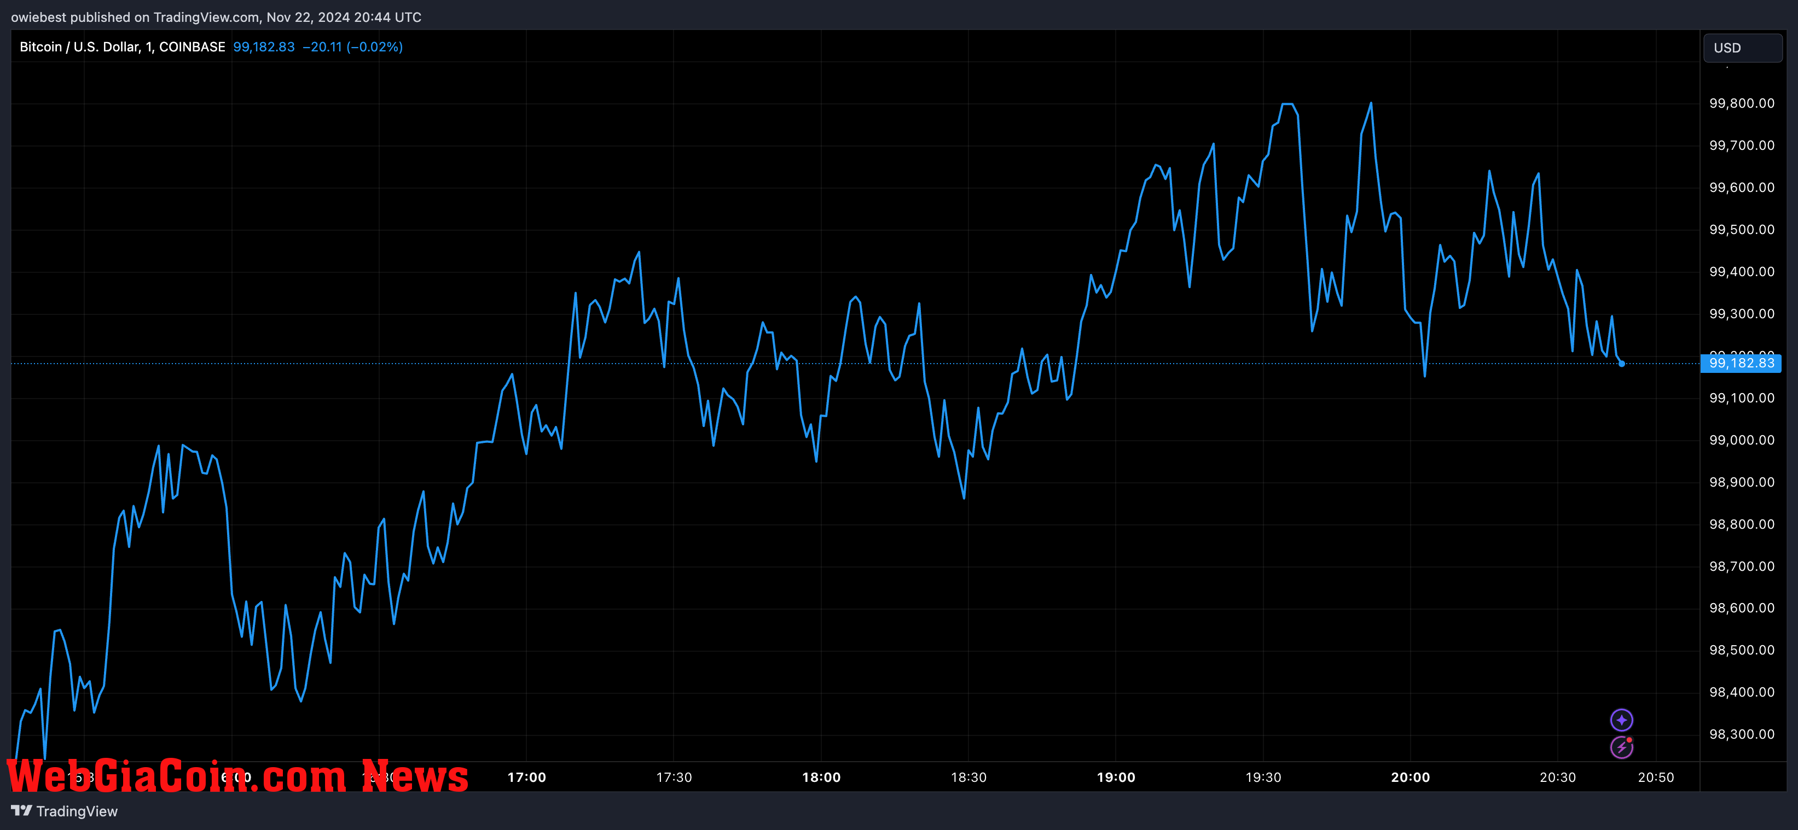Click the 98,900.00 price axis label
The image size is (1798, 830).
coord(1742,482)
